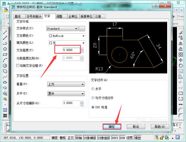Image resolution: width=186 pixels, height=142 pixels.
Task: Select the Extend tool
Action: coord(181,88)
